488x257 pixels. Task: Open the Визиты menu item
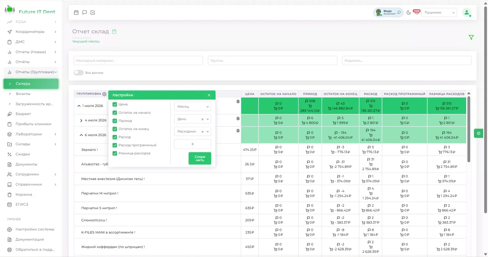click(23, 94)
